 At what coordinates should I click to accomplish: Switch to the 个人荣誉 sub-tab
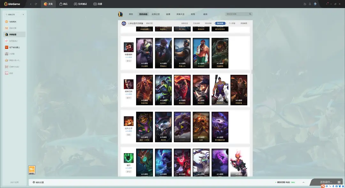coord(232,23)
